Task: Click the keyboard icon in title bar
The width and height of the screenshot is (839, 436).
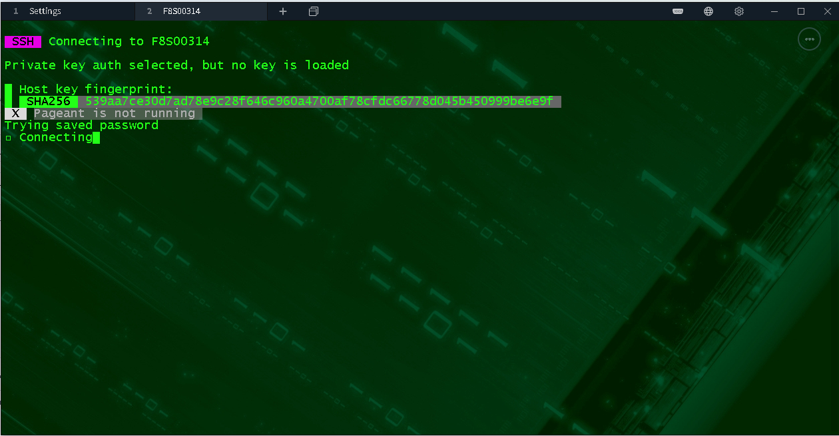Action: 678,11
